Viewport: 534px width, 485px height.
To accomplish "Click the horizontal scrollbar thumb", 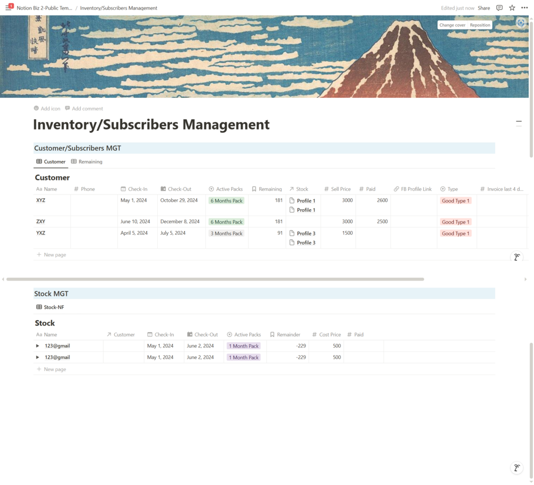I will coord(215,279).
